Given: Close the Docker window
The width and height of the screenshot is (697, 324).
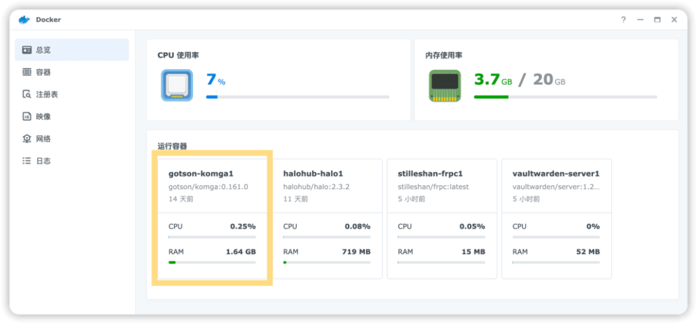Looking at the screenshot, I should coord(674,19).
